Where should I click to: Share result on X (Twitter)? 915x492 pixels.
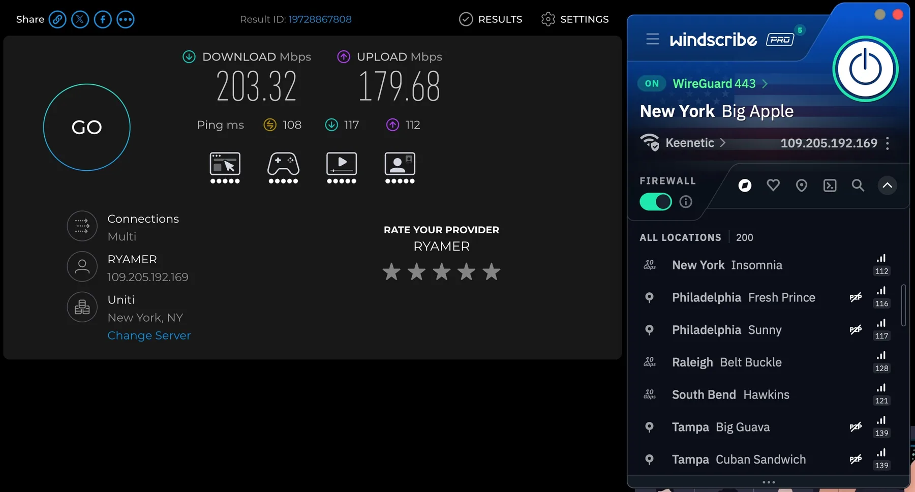click(x=80, y=20)
